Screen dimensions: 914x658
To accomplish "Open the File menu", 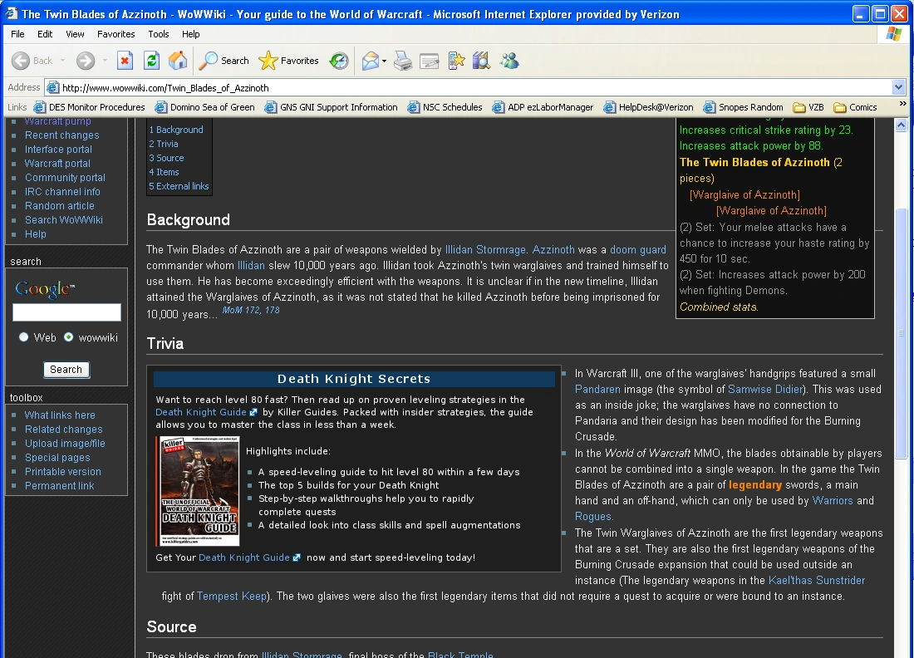I will pyautogui.click(x=17, y=34).
